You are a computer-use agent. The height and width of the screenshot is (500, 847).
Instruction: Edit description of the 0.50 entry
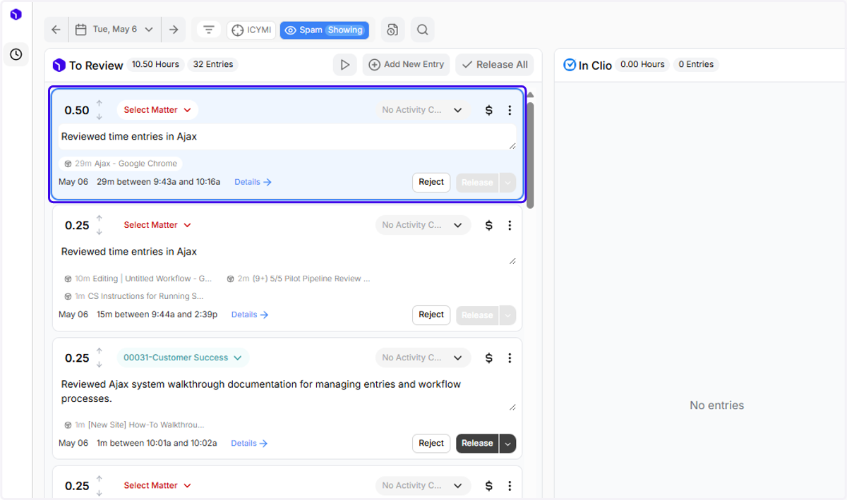(x=287, y=137)
